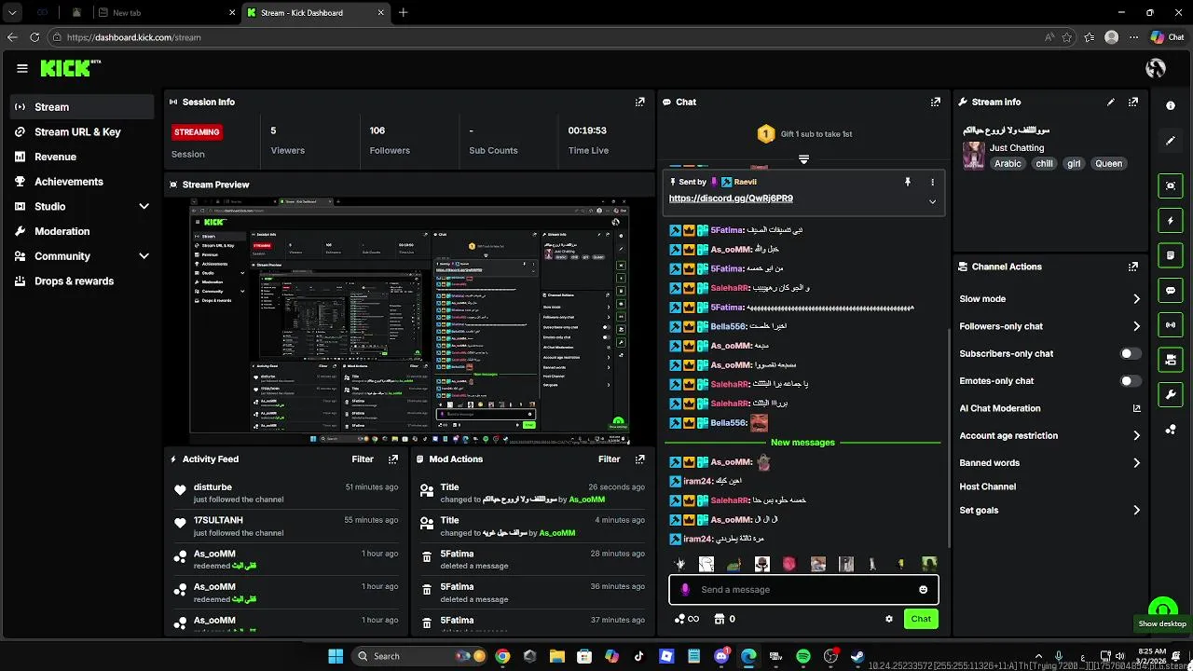Open the profile avatar in top right

1156,68
